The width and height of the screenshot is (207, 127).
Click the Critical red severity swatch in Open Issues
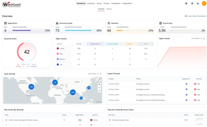point(58,48)
